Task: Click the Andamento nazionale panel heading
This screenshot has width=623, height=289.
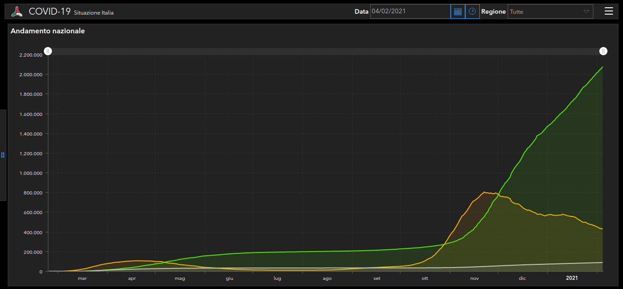Action: click(47, 31)
